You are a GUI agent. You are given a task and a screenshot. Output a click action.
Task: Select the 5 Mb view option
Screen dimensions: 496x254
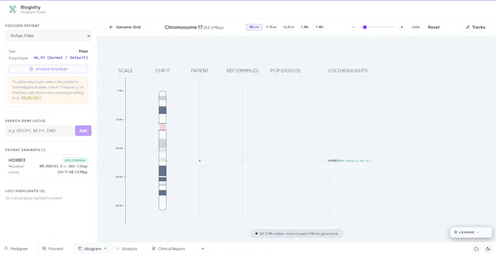(x=304, y=27)
